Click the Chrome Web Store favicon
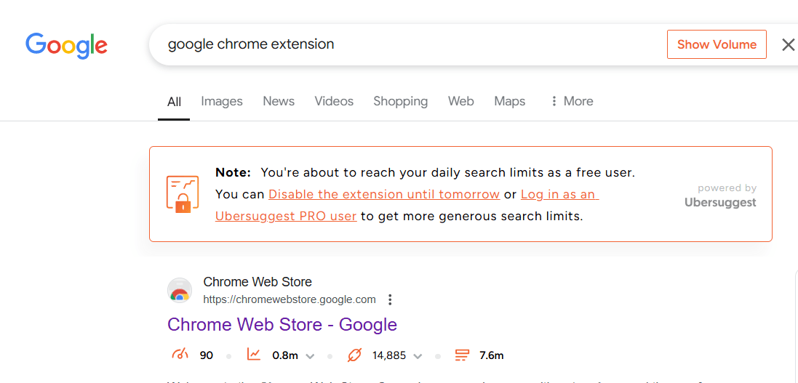This screenshot has width=798, height=383. (x=180, y=291)
